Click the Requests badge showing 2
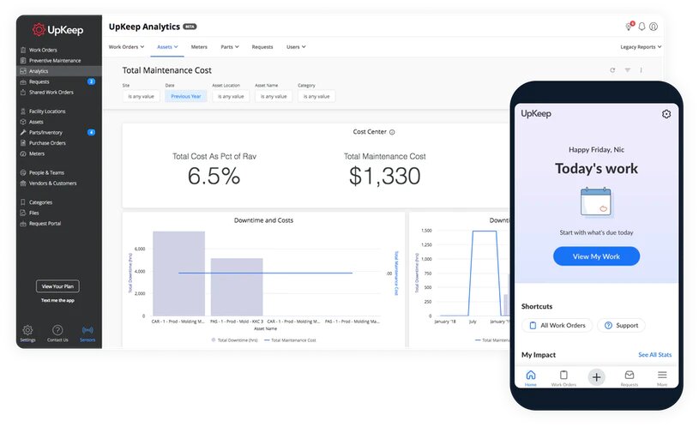Screen dimensions: 699x427 [92, 81]
